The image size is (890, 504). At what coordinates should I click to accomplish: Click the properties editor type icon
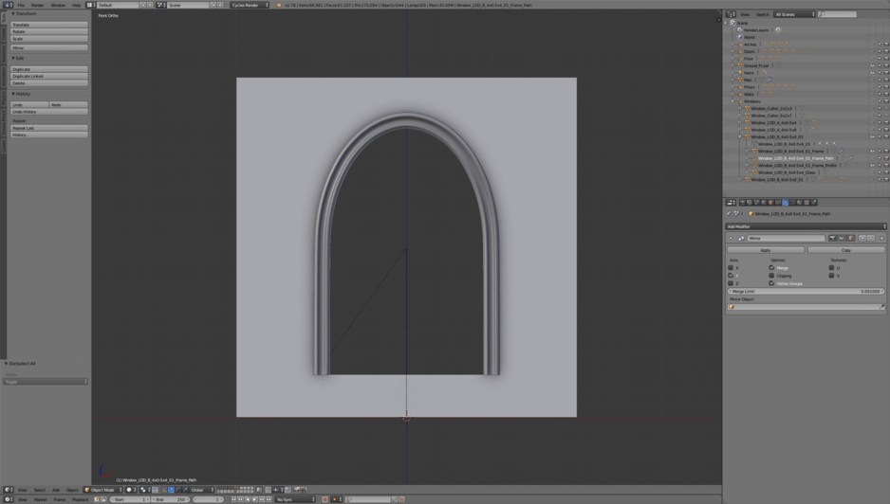pos(731,203)
